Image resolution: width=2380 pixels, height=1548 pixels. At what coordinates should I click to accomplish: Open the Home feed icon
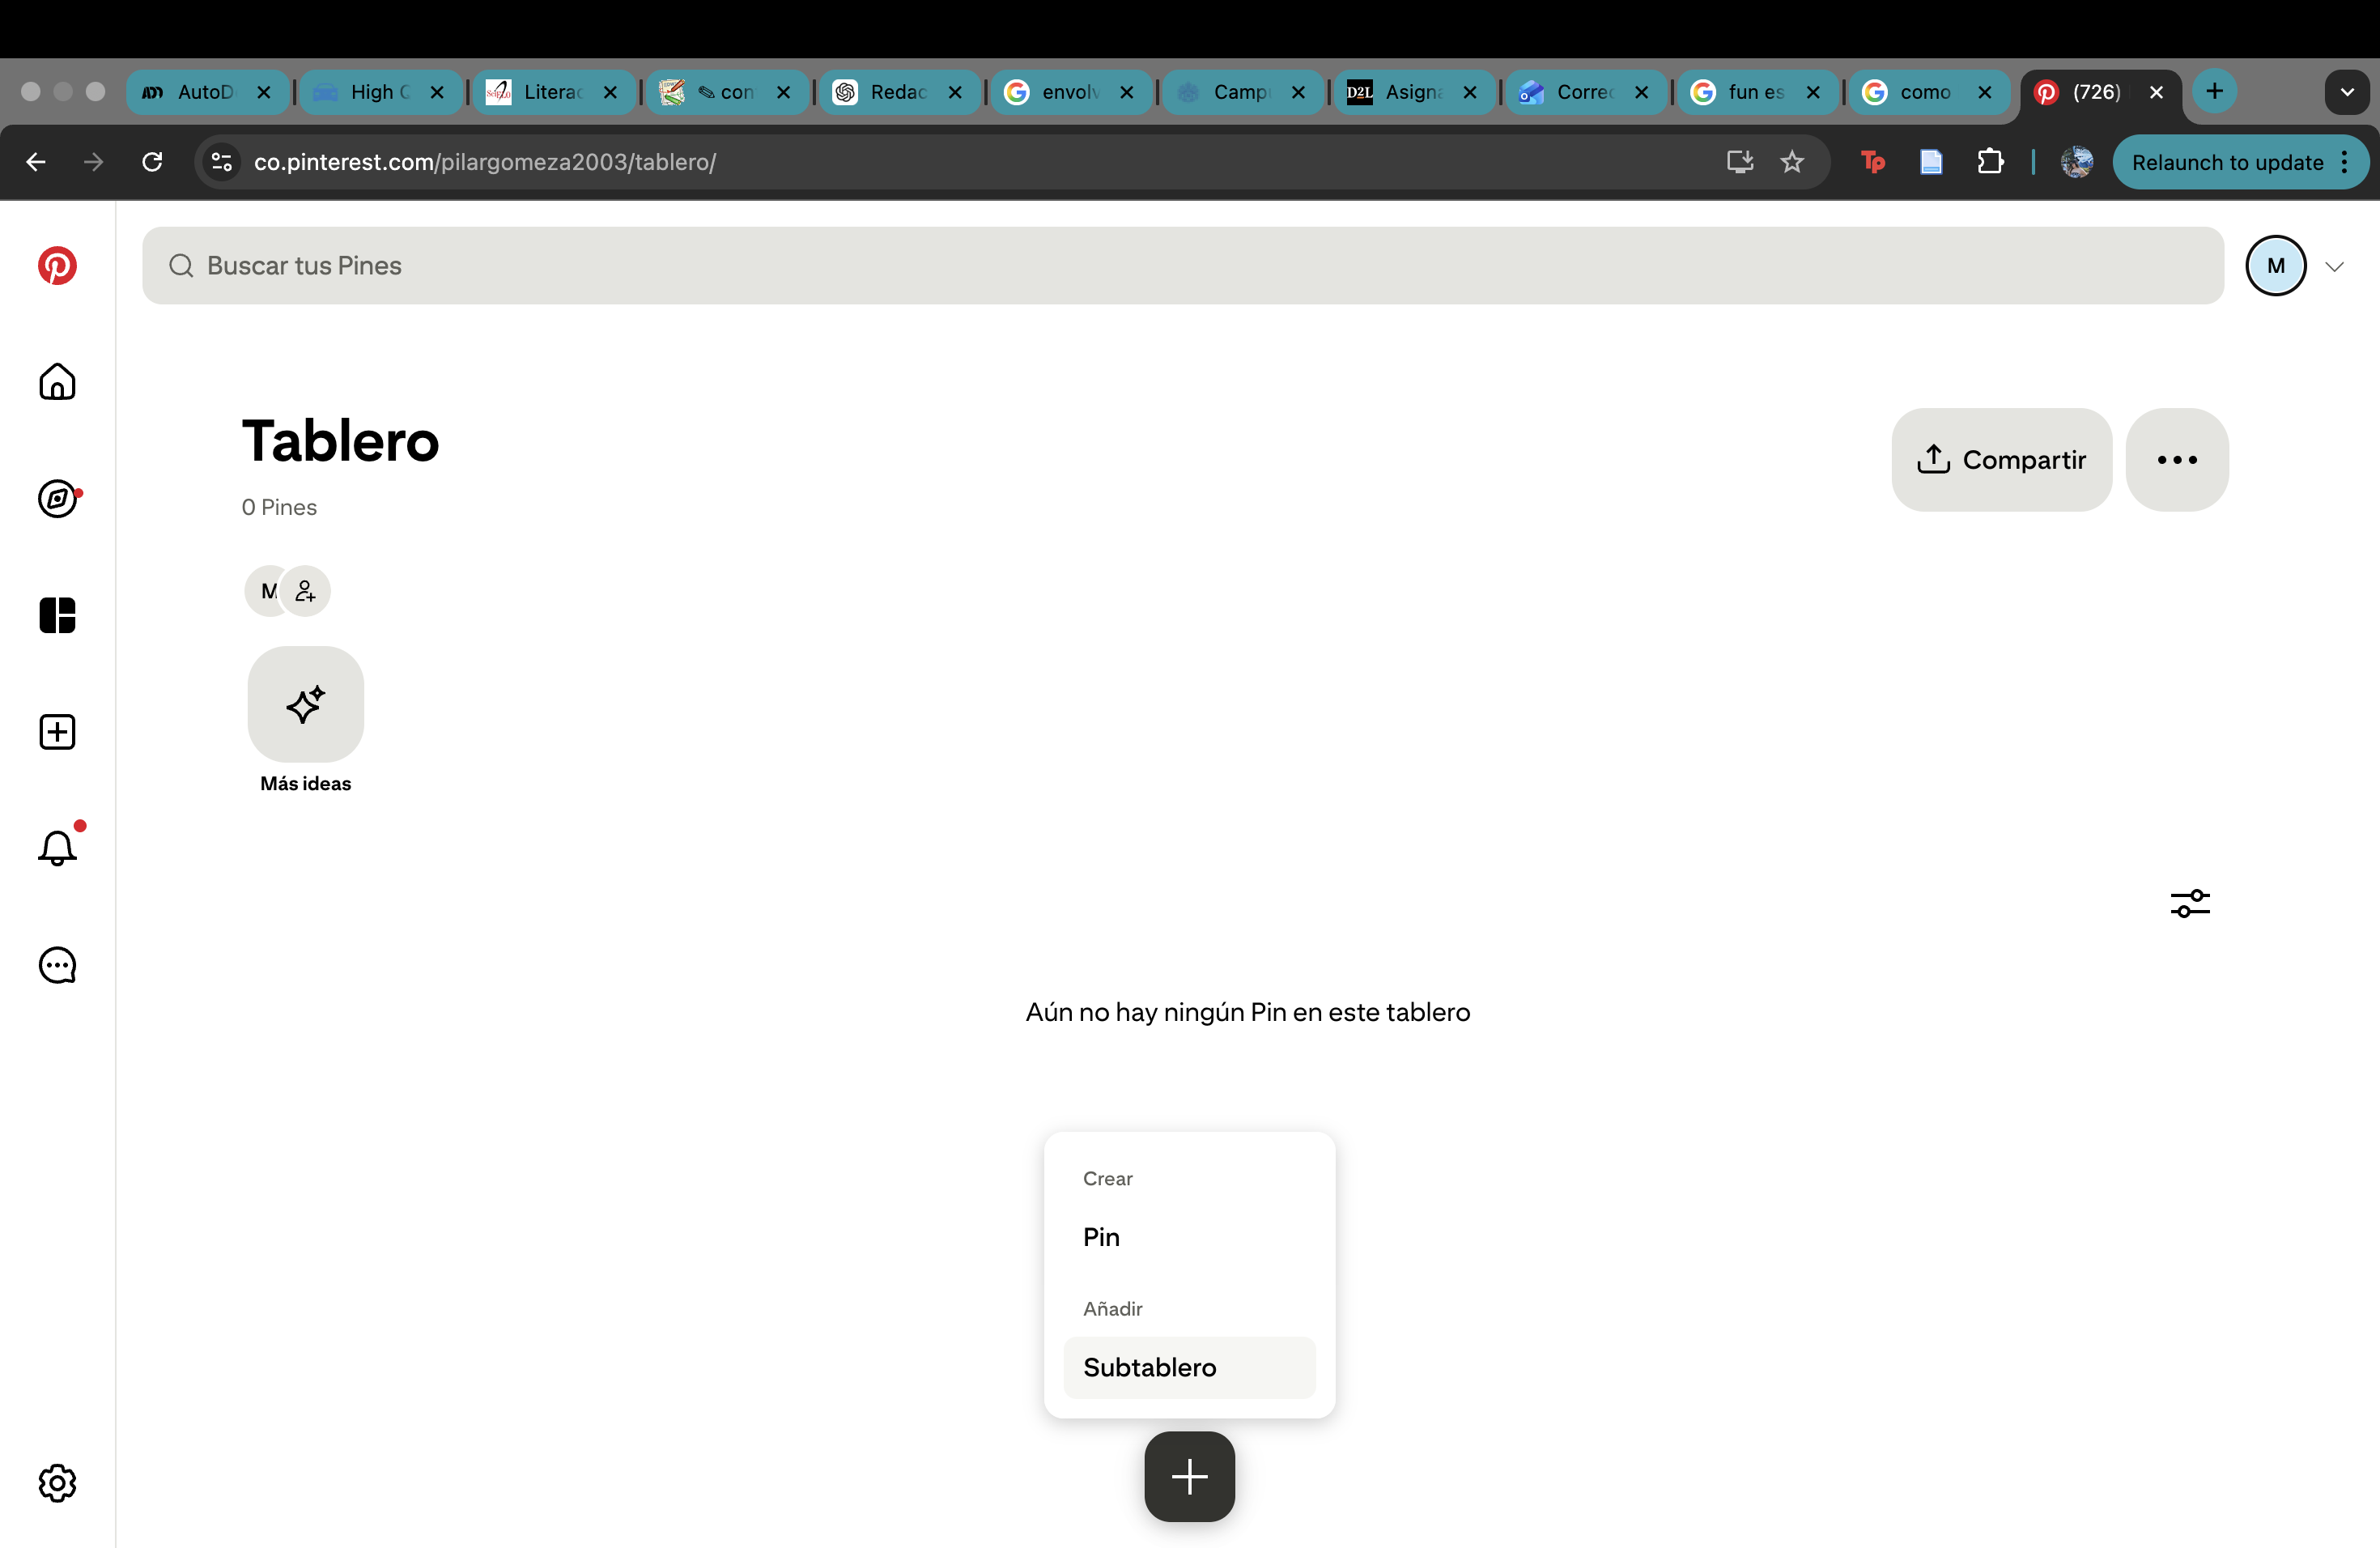[57, 382]
